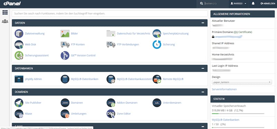Image resolution: width=277 pixels, height=129 pixels.
Task: Click the blurred primary domain link
Action: (229, 37)
